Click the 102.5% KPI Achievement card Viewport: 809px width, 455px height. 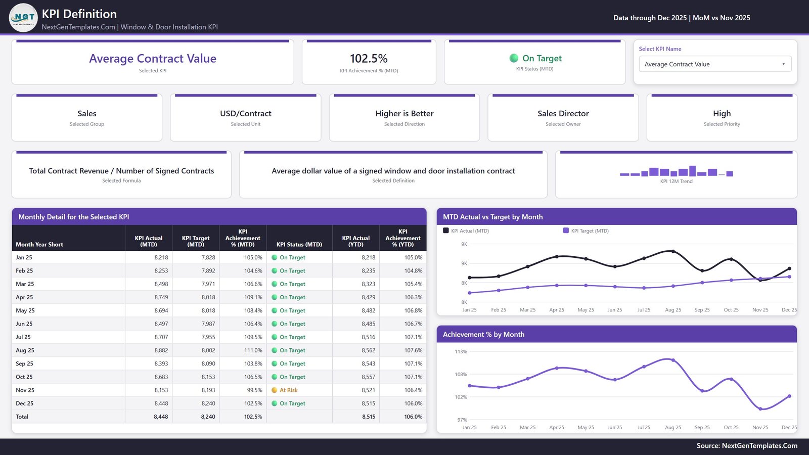tap(369, 62)
